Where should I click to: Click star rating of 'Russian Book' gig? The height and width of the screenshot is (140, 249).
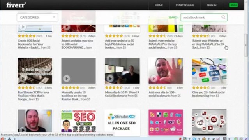pos(71,87)
